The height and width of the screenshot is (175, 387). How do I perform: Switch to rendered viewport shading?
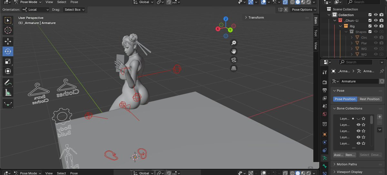pyautogui.click(x=308, y=2)
